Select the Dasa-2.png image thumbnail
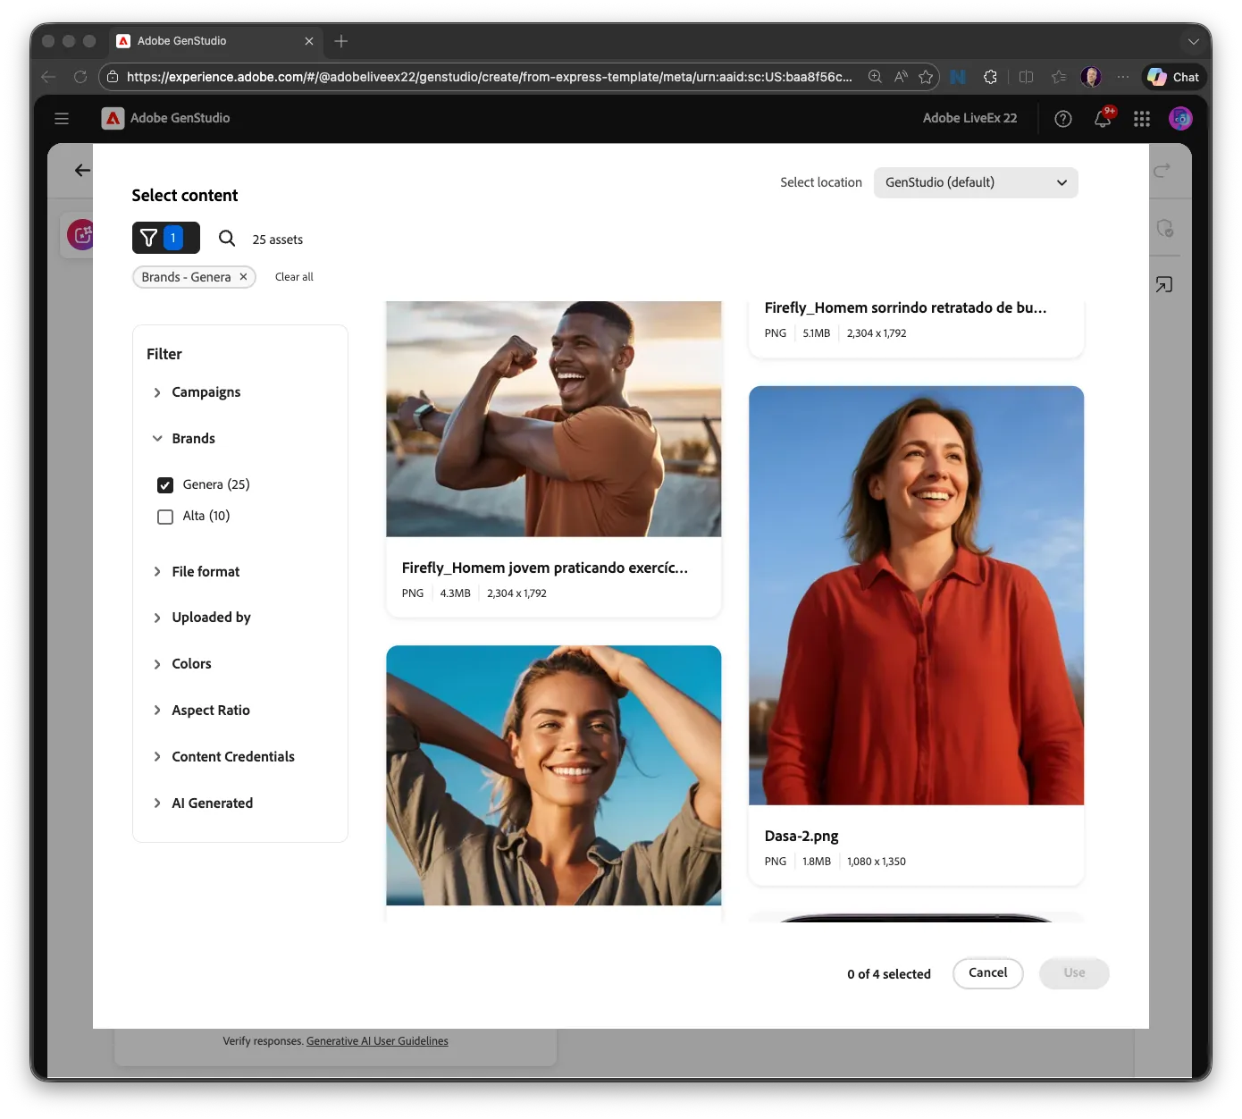 916,595
